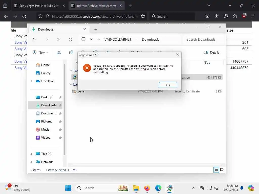Viewport: 259px width, 194px height.
Task: Collapse the Today file group
Action: 71,70
